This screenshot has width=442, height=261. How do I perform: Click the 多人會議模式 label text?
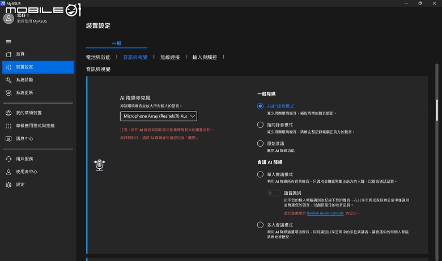[280, 225]
